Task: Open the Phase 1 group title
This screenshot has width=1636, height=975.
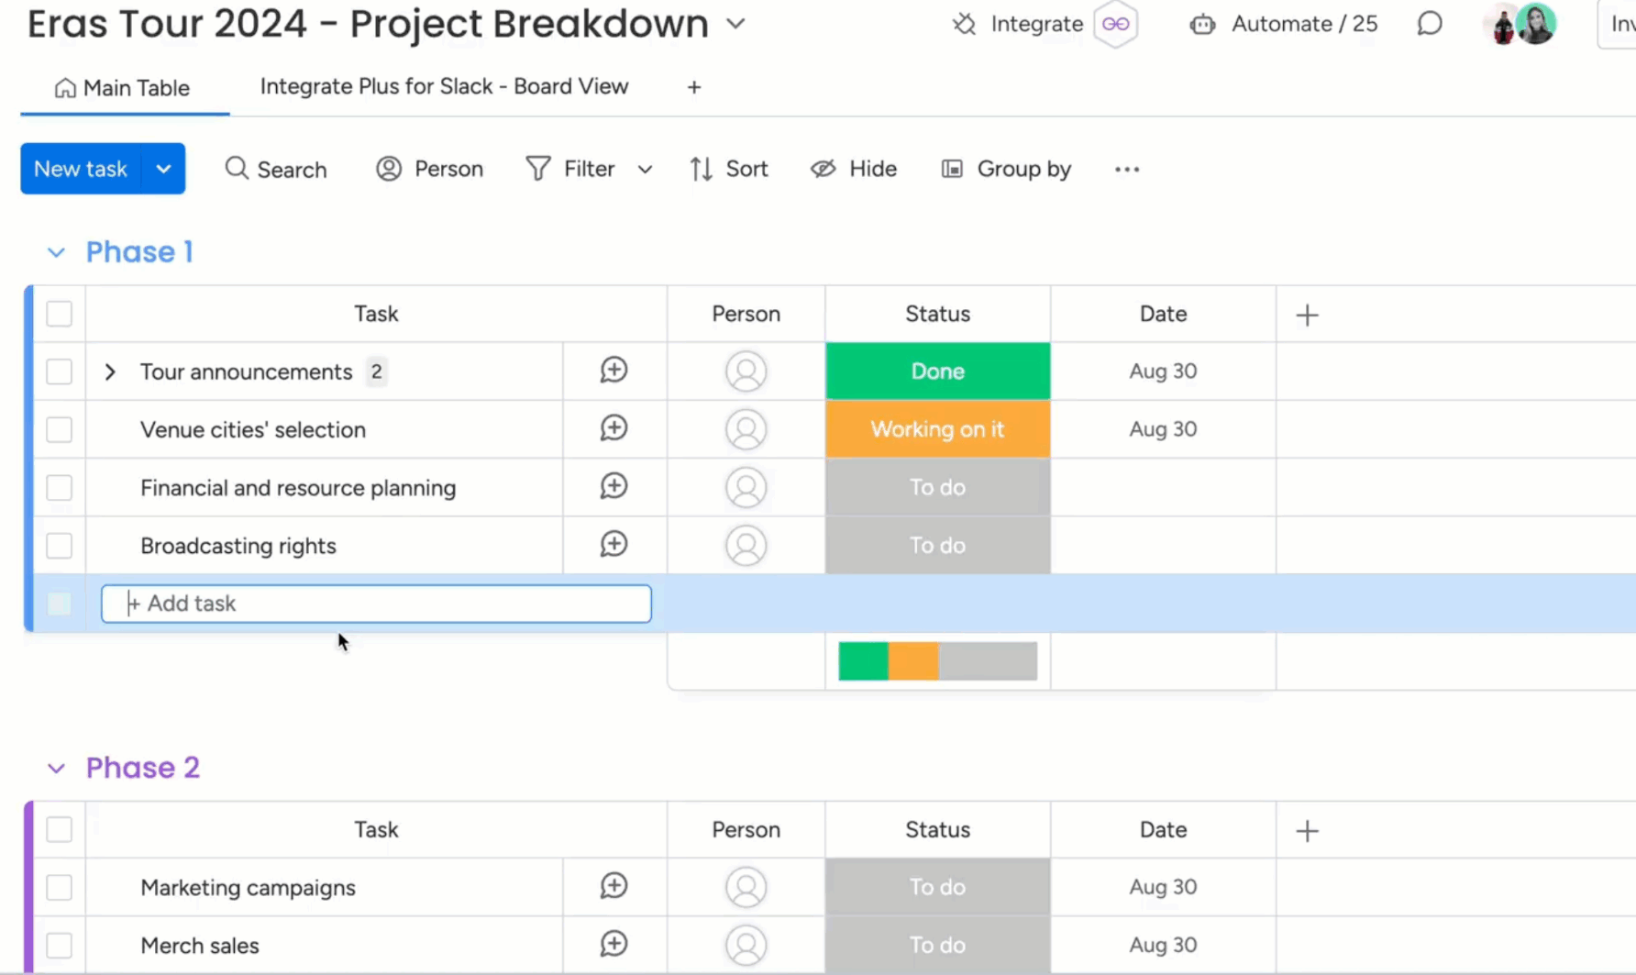Action: [x=139, y=252]
